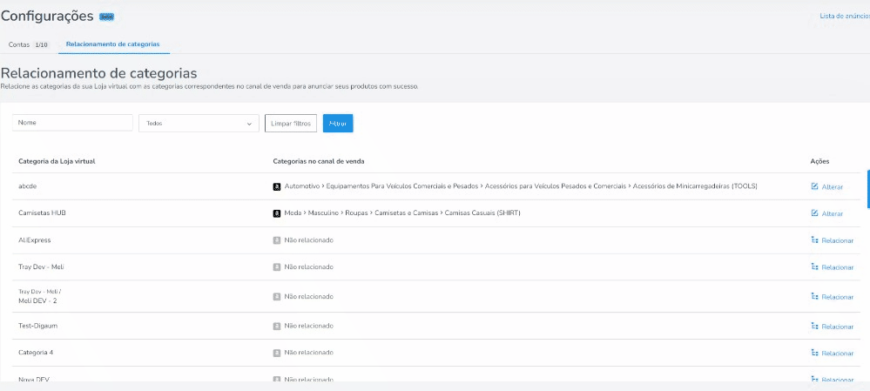Open the Todos filter dropdown
The image size is (870, 391).
(199, 123)
